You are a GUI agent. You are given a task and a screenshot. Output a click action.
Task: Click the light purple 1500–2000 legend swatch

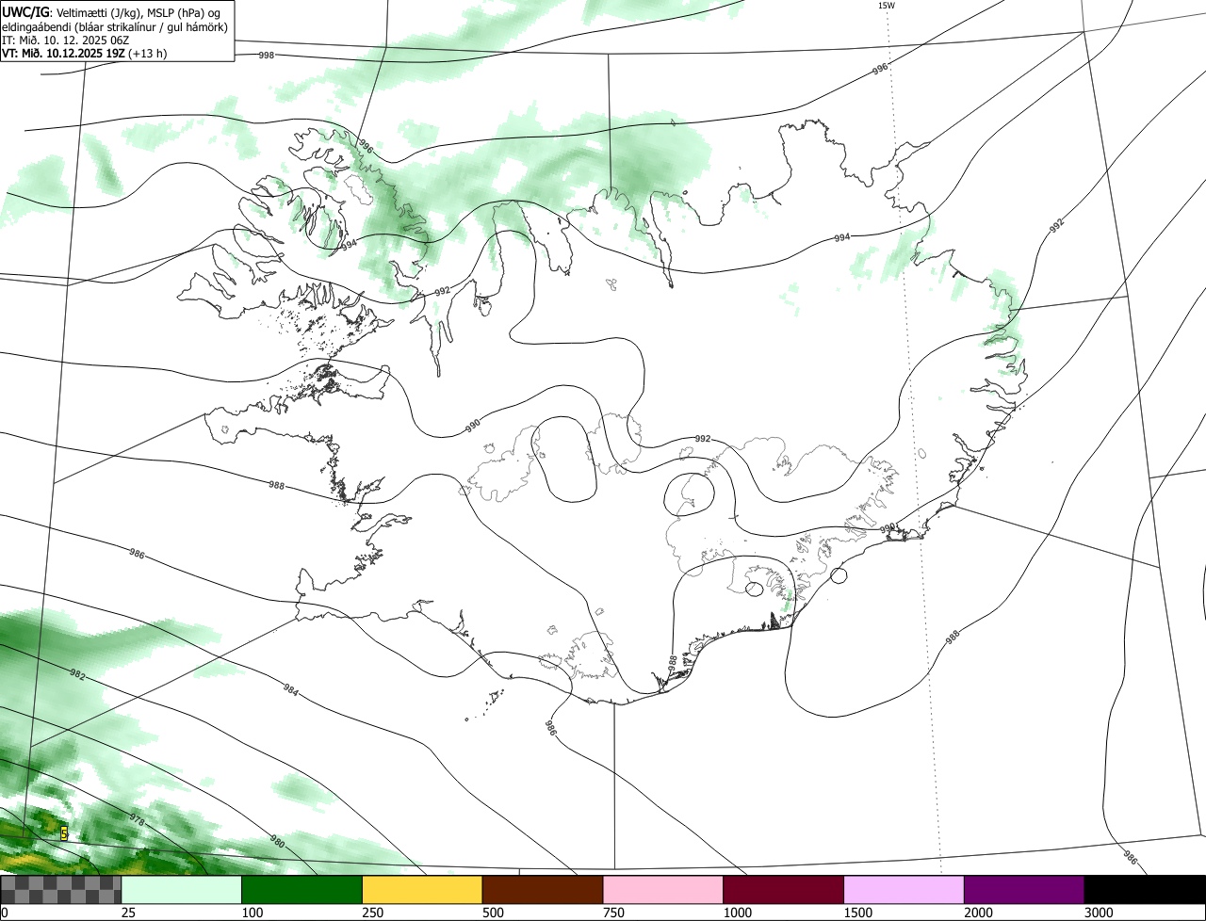[x=904, y=890]
